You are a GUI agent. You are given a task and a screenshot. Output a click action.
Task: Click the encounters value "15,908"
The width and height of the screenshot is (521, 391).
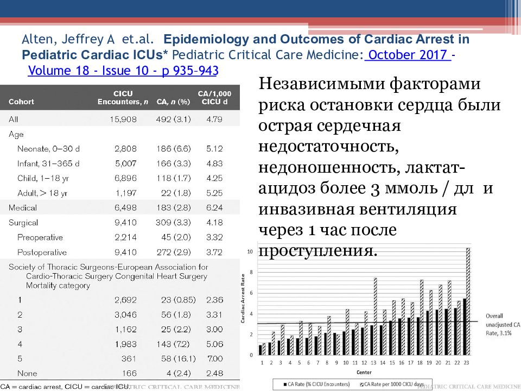tap(123, 119)
